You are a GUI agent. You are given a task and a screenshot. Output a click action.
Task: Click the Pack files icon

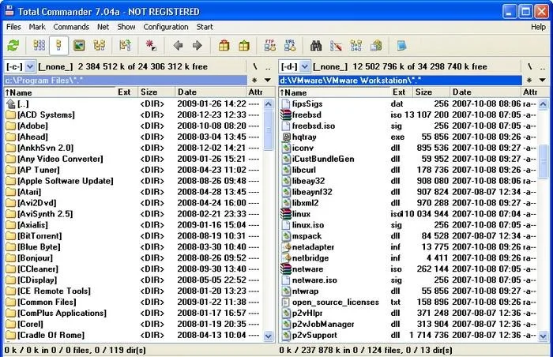(x=224, y=46)
